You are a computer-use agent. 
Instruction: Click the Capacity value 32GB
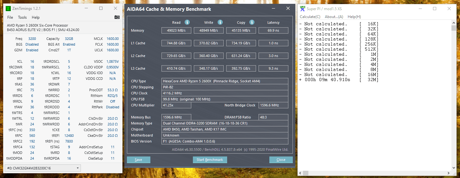[x=69, y=39]
